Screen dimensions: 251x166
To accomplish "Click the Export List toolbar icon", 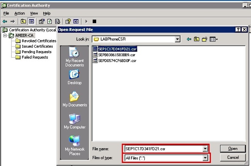I will 58,22.
